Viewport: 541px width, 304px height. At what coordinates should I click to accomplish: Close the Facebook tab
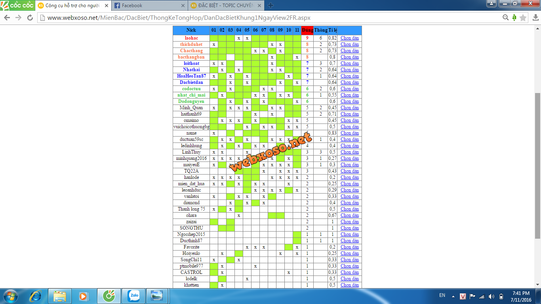(x=183, y=6)
